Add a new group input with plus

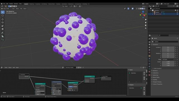[x=144, y=73]
